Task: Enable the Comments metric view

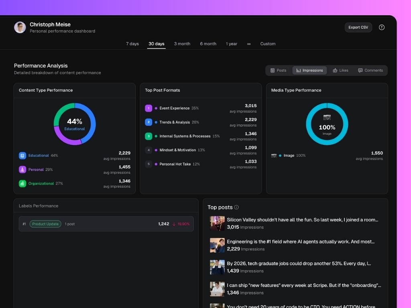Action: click(x=370, y=70)
